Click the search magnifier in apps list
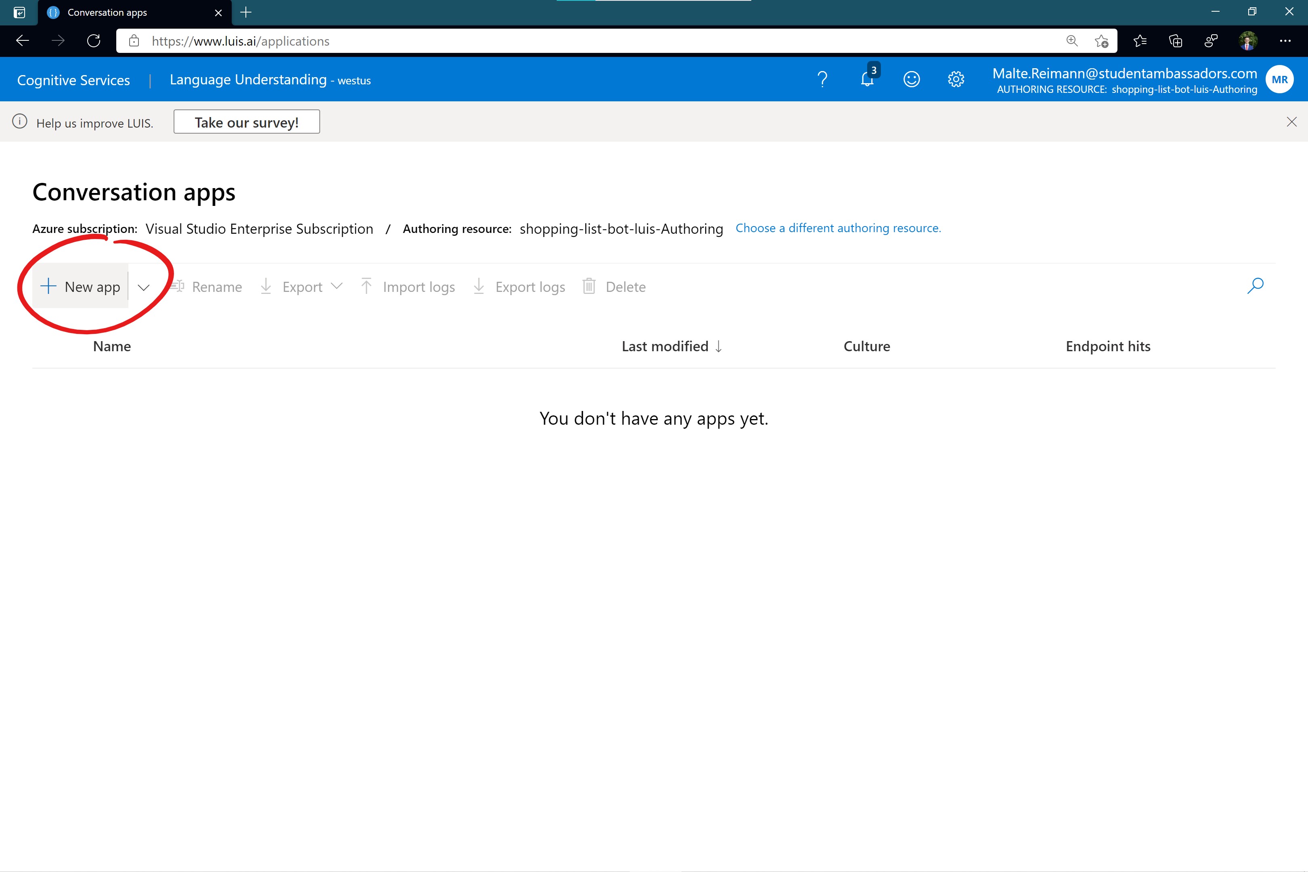 (1255, 286)
